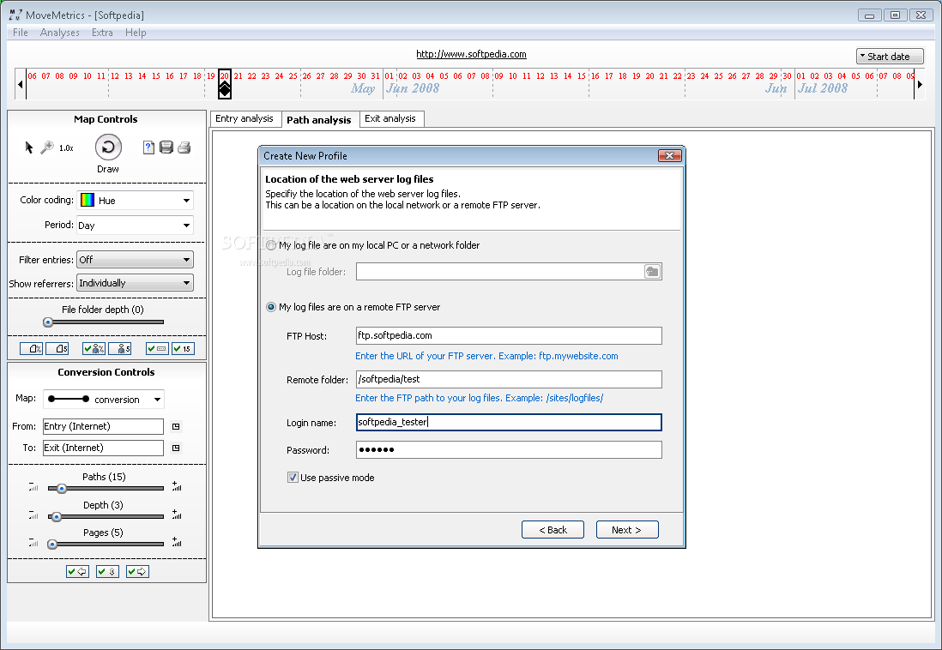Switch to the Exit analysis tab
Viewport: 942px width, 650px height.
coord(390,119)
